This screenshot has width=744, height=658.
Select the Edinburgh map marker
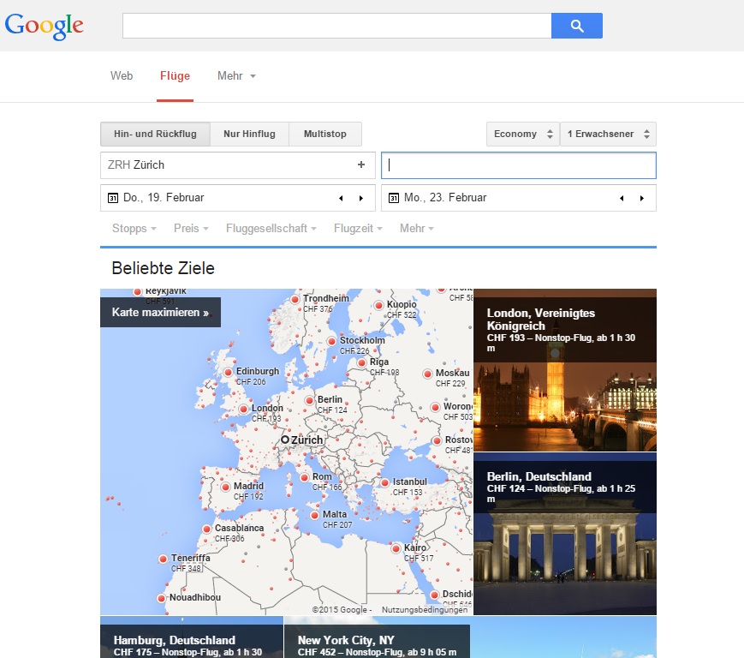click(x=229, y=372)
